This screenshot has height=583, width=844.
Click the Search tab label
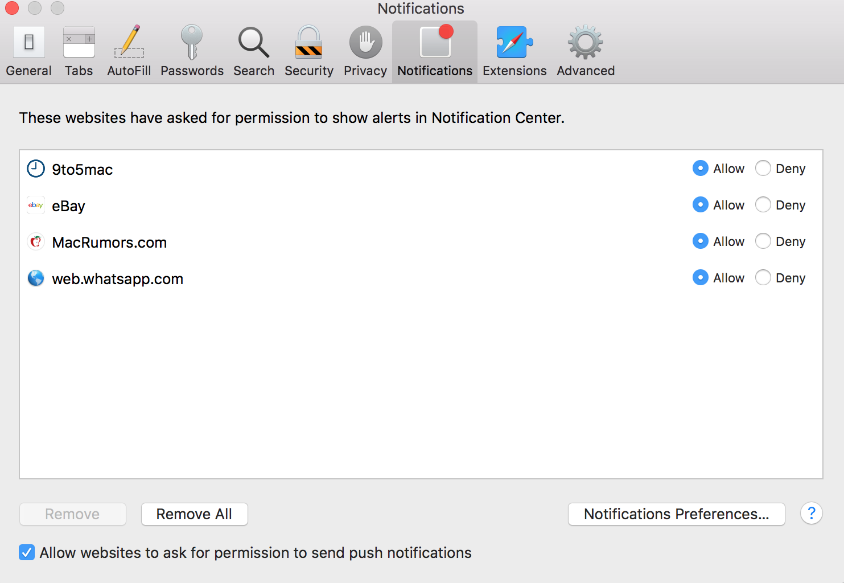pos(254,71)
